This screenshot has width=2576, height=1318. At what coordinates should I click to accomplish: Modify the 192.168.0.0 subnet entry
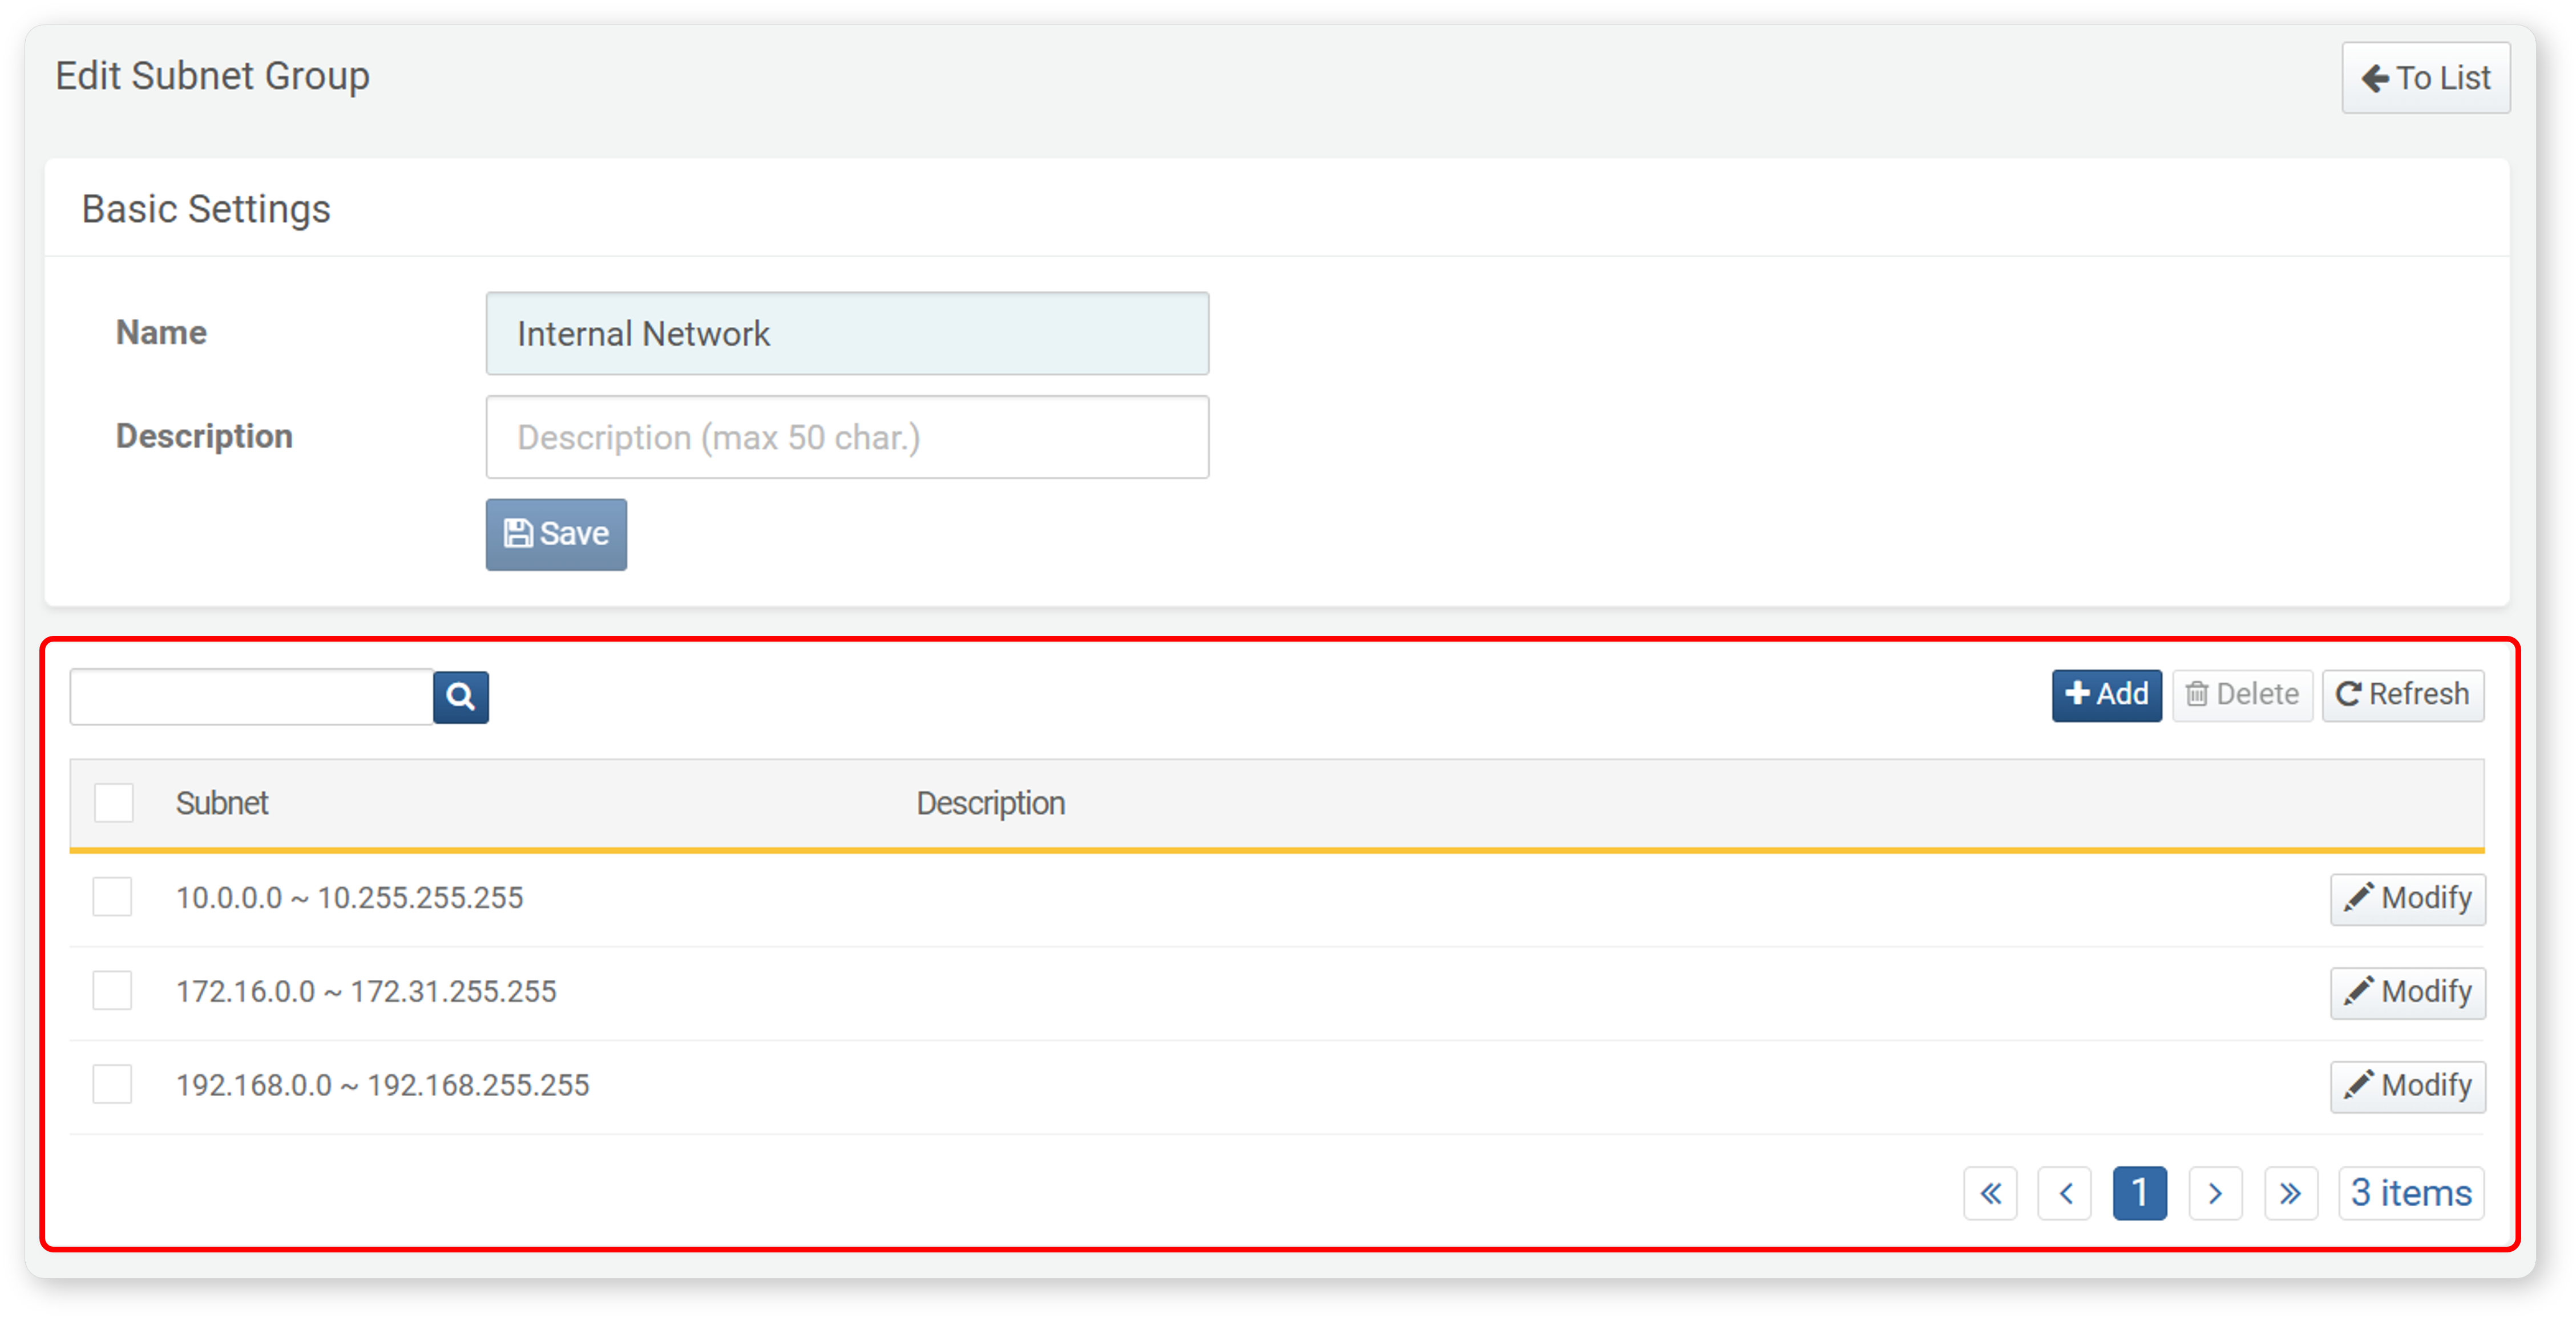pyautogui.click(x=2407, y=1086)
